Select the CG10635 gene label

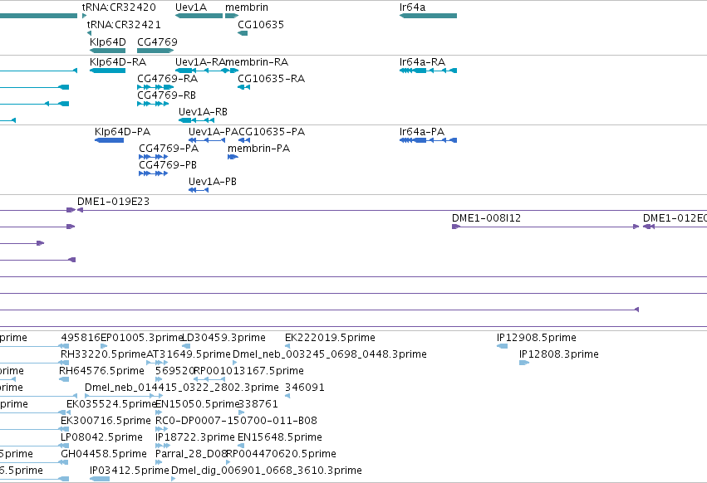[261, 24]
